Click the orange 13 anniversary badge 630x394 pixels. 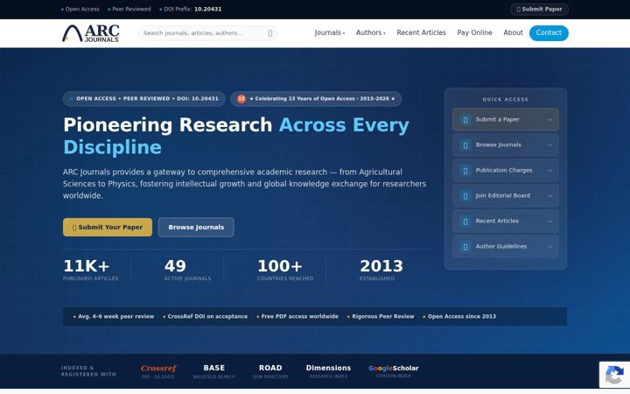pos(241,99)
